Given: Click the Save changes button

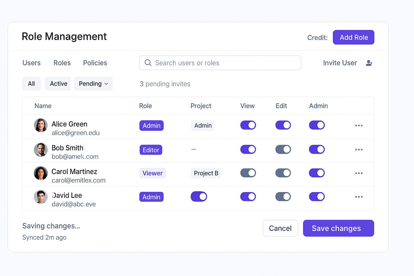Looking at the screenshot, I should pyautogui.click(x=338, y=228).
